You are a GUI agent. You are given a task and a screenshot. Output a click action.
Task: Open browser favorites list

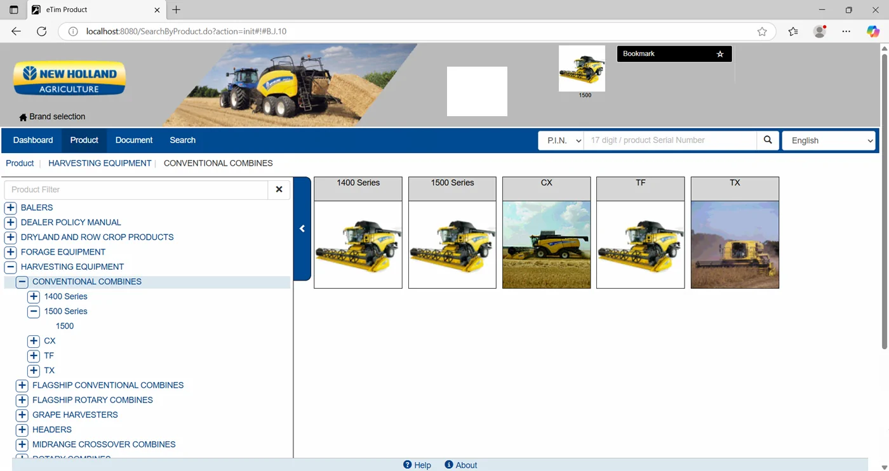(793, 31)
